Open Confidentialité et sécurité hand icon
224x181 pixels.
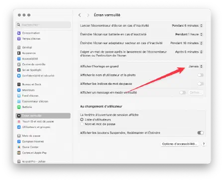click(19, 75)
